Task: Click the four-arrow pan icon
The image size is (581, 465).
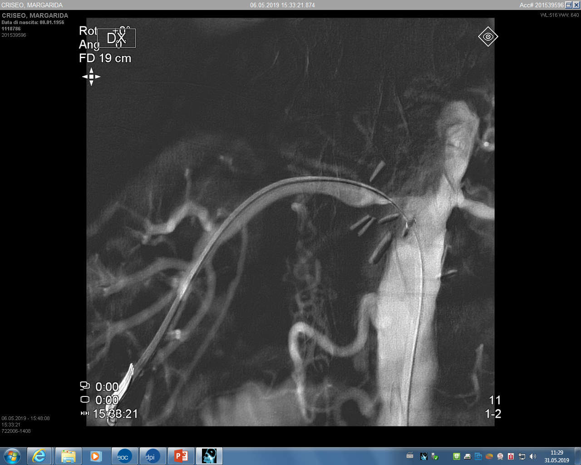Action: click(x=91, y=77)
